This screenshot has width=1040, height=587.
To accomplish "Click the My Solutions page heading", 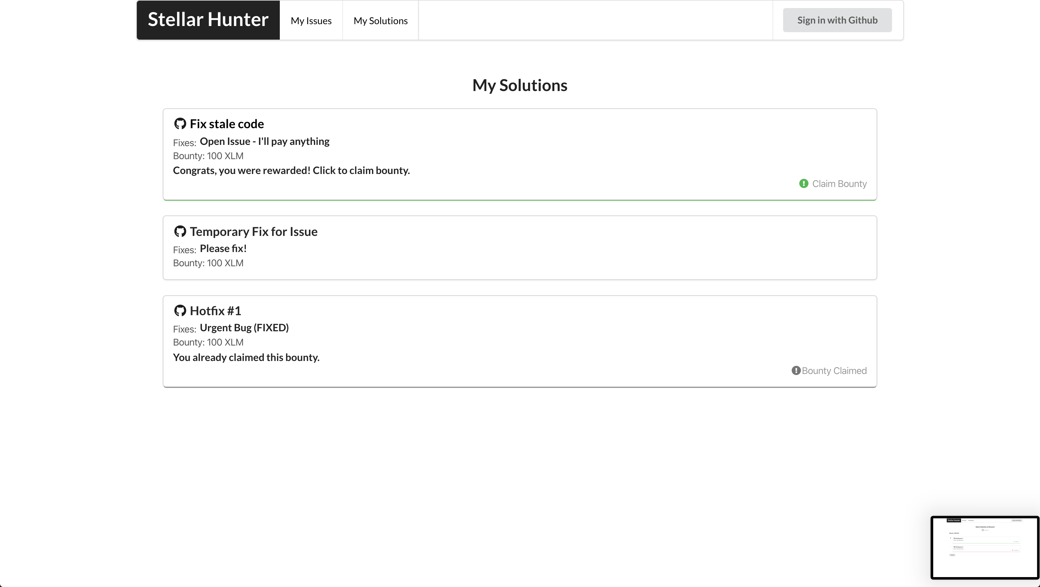I will tap(520, 85).
